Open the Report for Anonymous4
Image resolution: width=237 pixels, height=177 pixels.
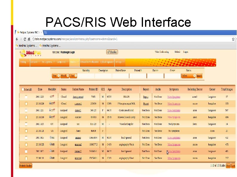tap(146, 97)
